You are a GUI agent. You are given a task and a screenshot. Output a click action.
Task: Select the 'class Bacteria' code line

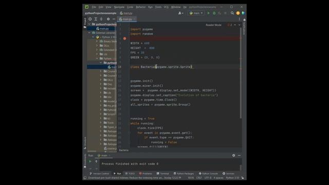161,67
